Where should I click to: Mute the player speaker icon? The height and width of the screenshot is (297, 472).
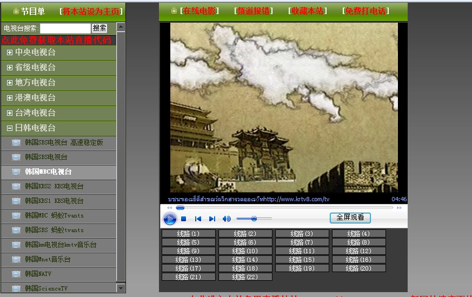click(x=227, y=219)
